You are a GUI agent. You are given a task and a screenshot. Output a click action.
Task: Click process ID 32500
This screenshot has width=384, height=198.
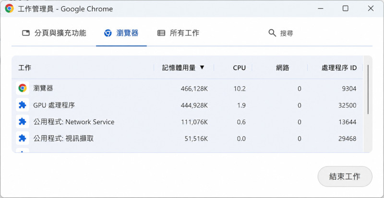(x=347, y=105)
